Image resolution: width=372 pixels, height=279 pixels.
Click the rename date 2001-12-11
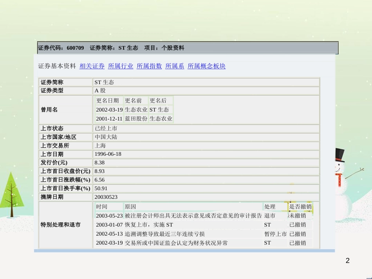(x=109, y=119)
